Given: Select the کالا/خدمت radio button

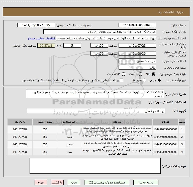Looking at the screenshot, I should tap(124, 74).
